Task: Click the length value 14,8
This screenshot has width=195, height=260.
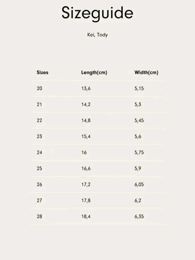Action: click(x=86, y=121)
